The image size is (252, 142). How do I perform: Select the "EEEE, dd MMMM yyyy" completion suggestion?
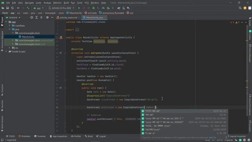tap(184, 126)
